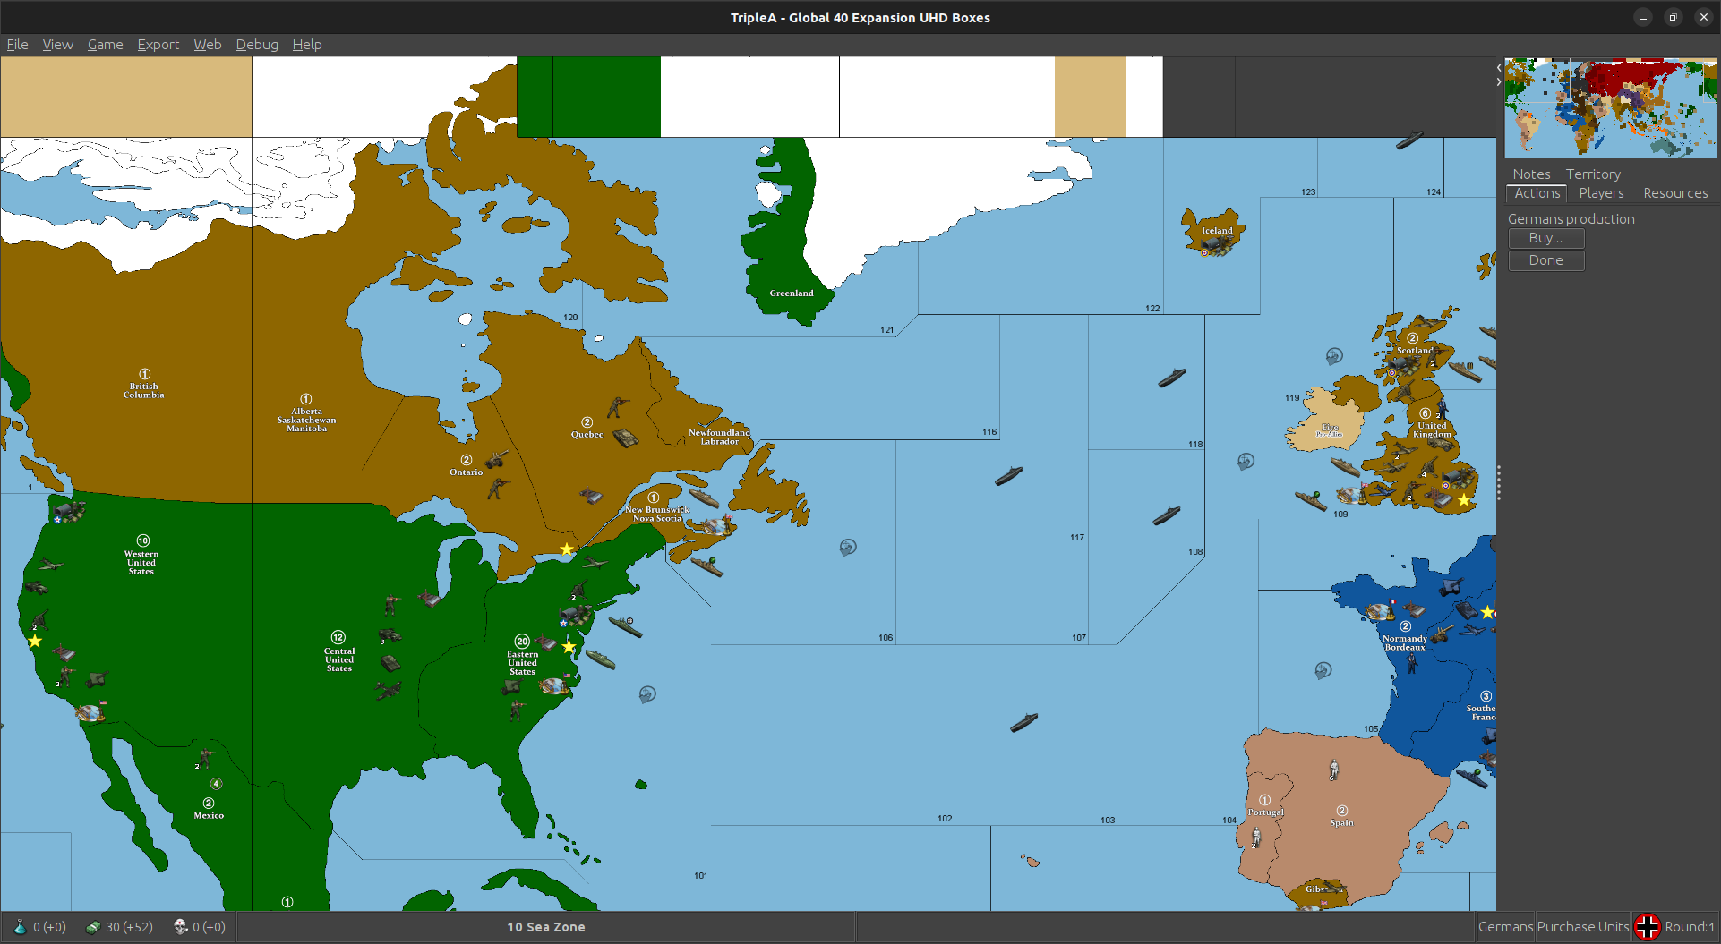Viewport: 1721px width, 944px height.
Task: Click the Buy... button
Action: coord(1546,238)
